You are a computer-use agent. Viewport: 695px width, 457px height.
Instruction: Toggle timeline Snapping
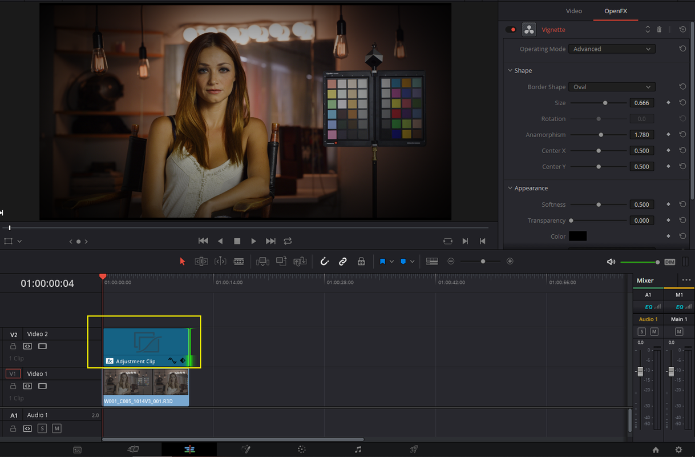pos(324,261)
